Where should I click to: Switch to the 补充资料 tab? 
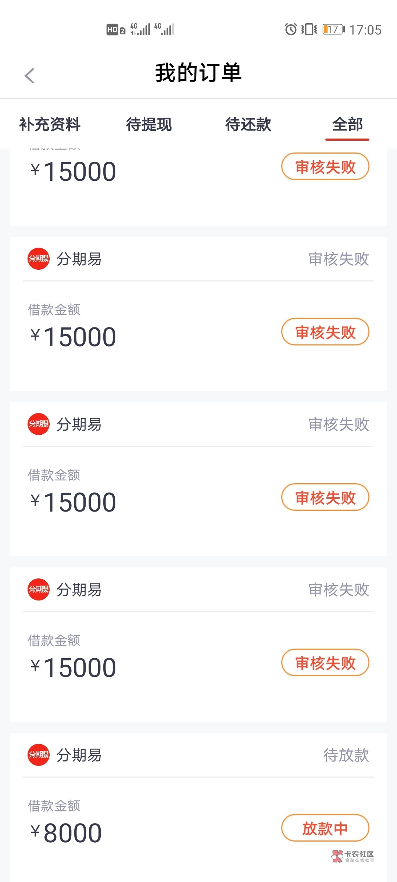50,124
